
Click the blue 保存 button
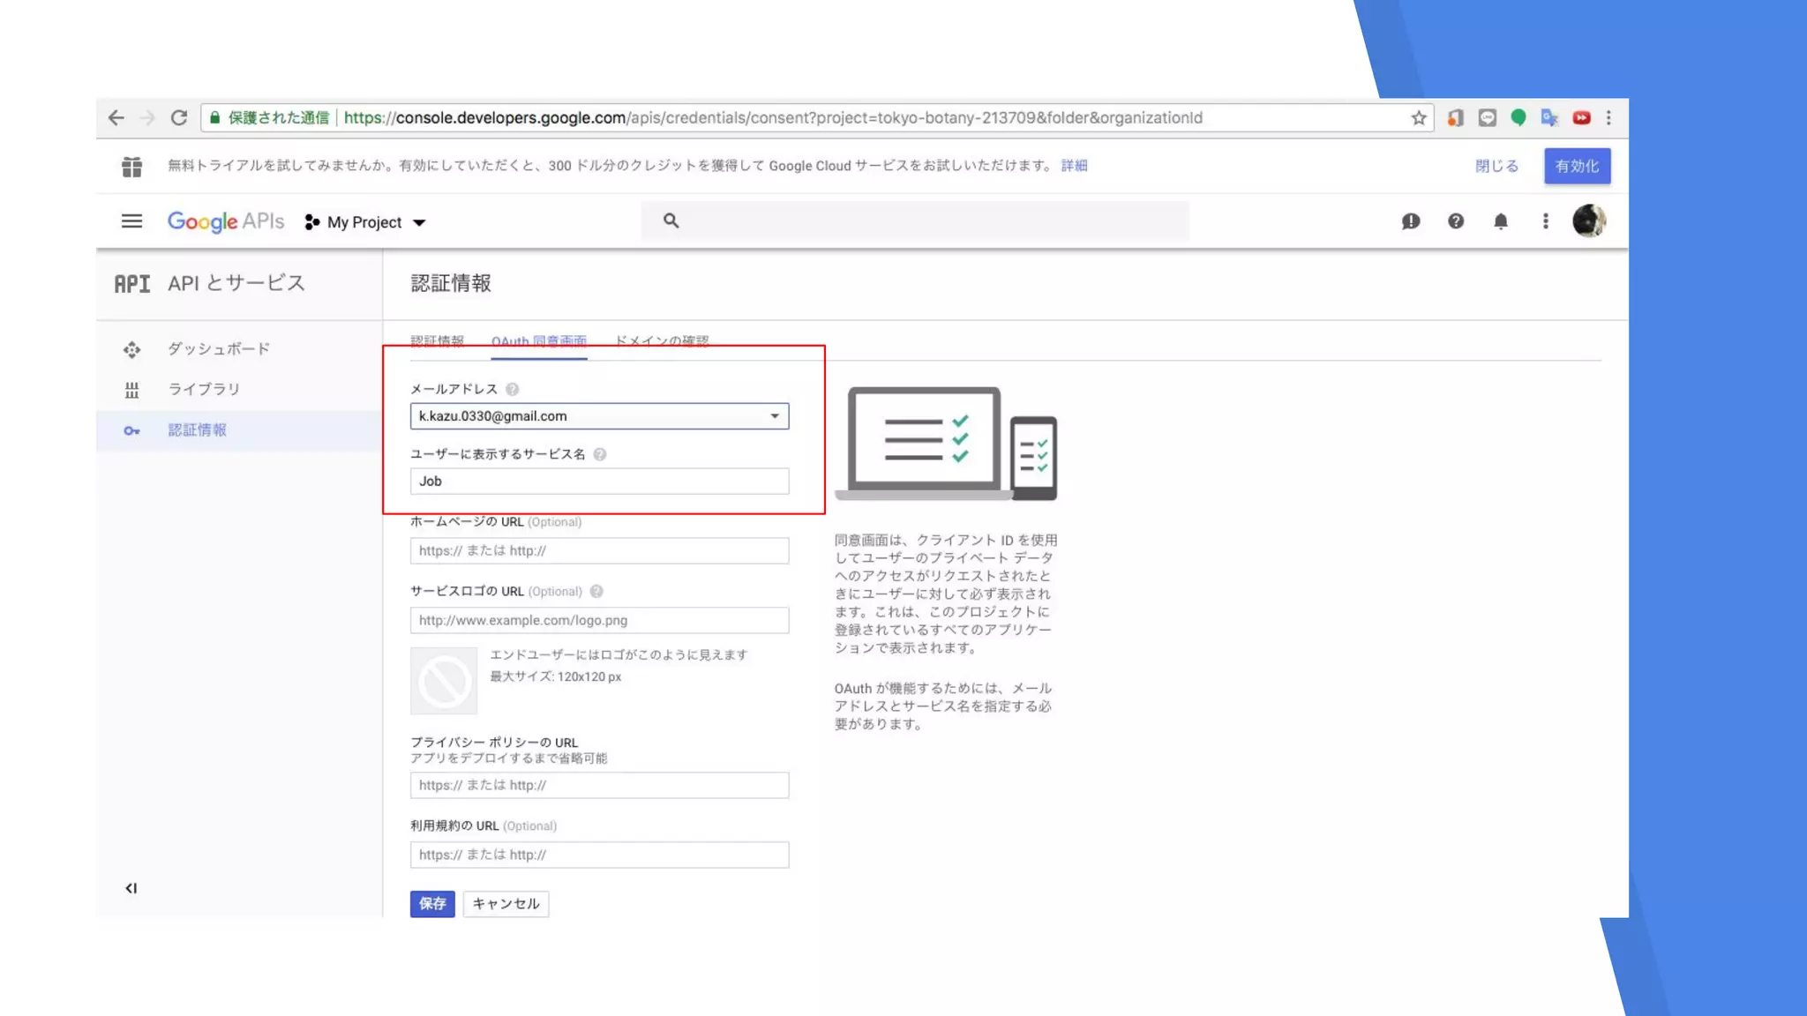click(432, 904)
